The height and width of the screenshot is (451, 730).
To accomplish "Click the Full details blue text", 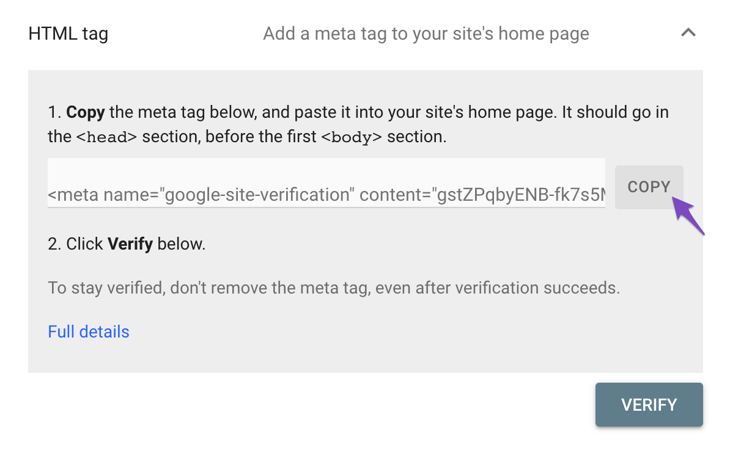I will point(88,331).
